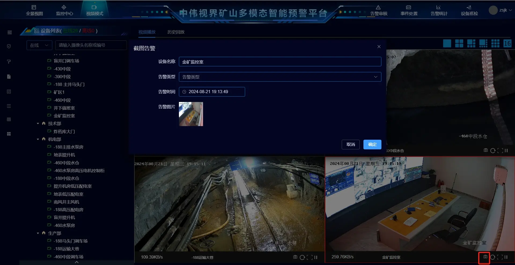Viewport: 515px width, 265px height.
Task: Click the four-squares icon in left sidebar
Action: (x=9, y=134)
